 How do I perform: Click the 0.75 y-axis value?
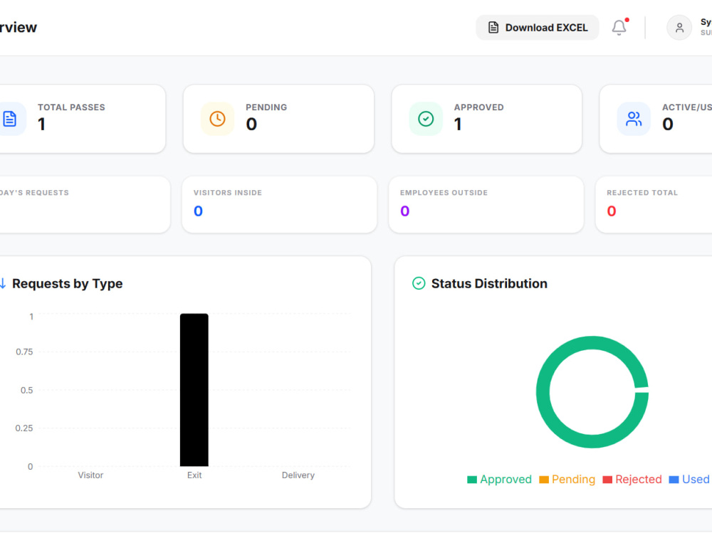pyautogui.click(x=24, y=352)
